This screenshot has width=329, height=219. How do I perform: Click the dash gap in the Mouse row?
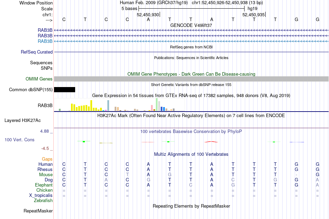[x=296, y=175]
